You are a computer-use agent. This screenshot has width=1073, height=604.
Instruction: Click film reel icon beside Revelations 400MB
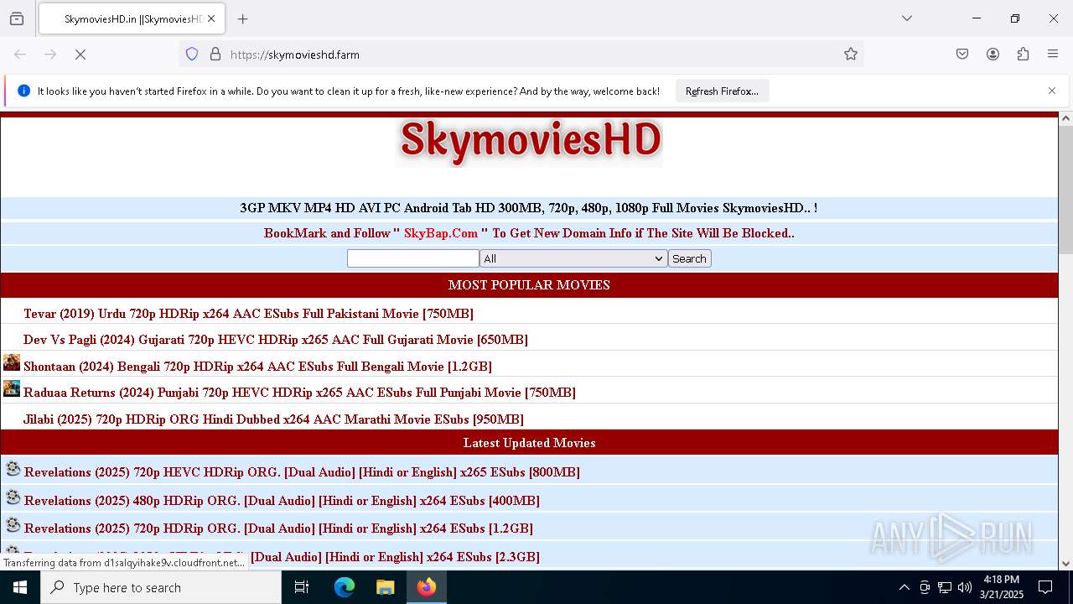tap(13, 497)
